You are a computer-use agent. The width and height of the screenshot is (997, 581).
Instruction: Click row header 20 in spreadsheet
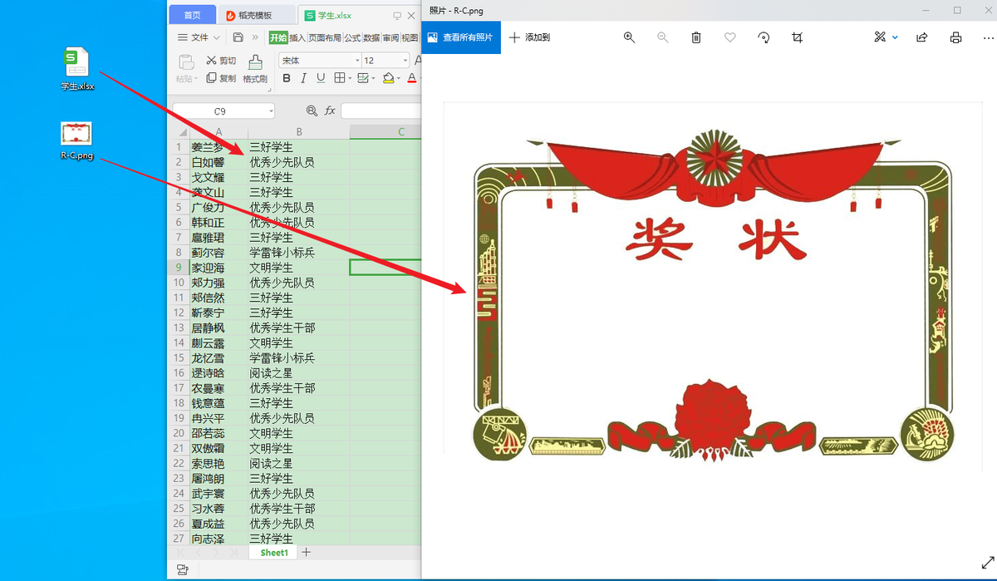click(179, 433)
